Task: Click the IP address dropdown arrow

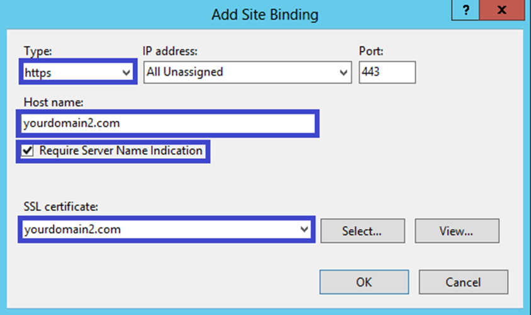Action: [344, 72]
